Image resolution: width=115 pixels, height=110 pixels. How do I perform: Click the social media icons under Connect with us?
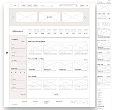coord(46,103)
